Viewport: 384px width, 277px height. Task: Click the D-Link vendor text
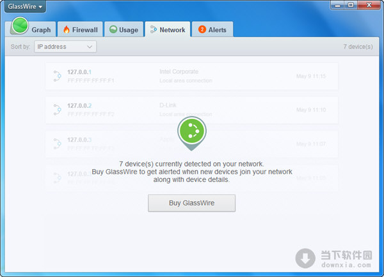pyautogui.click(x=168, y=105)
